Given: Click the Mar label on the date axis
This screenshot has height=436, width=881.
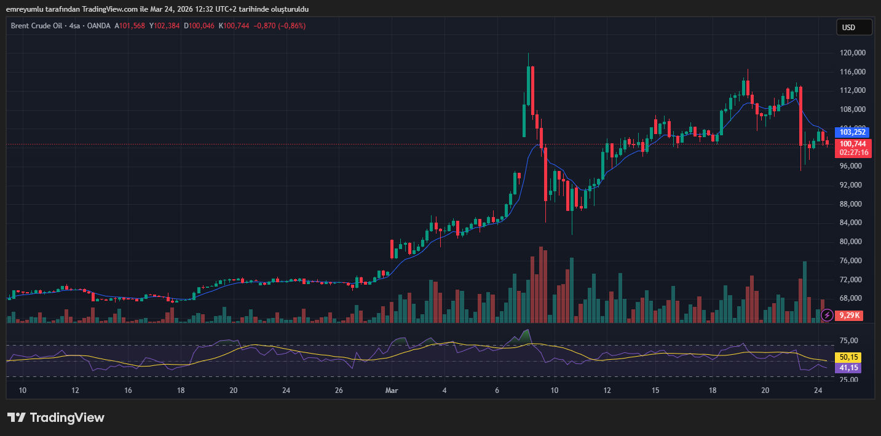Looking at the screenshot, I should click(x=392, y=390).
